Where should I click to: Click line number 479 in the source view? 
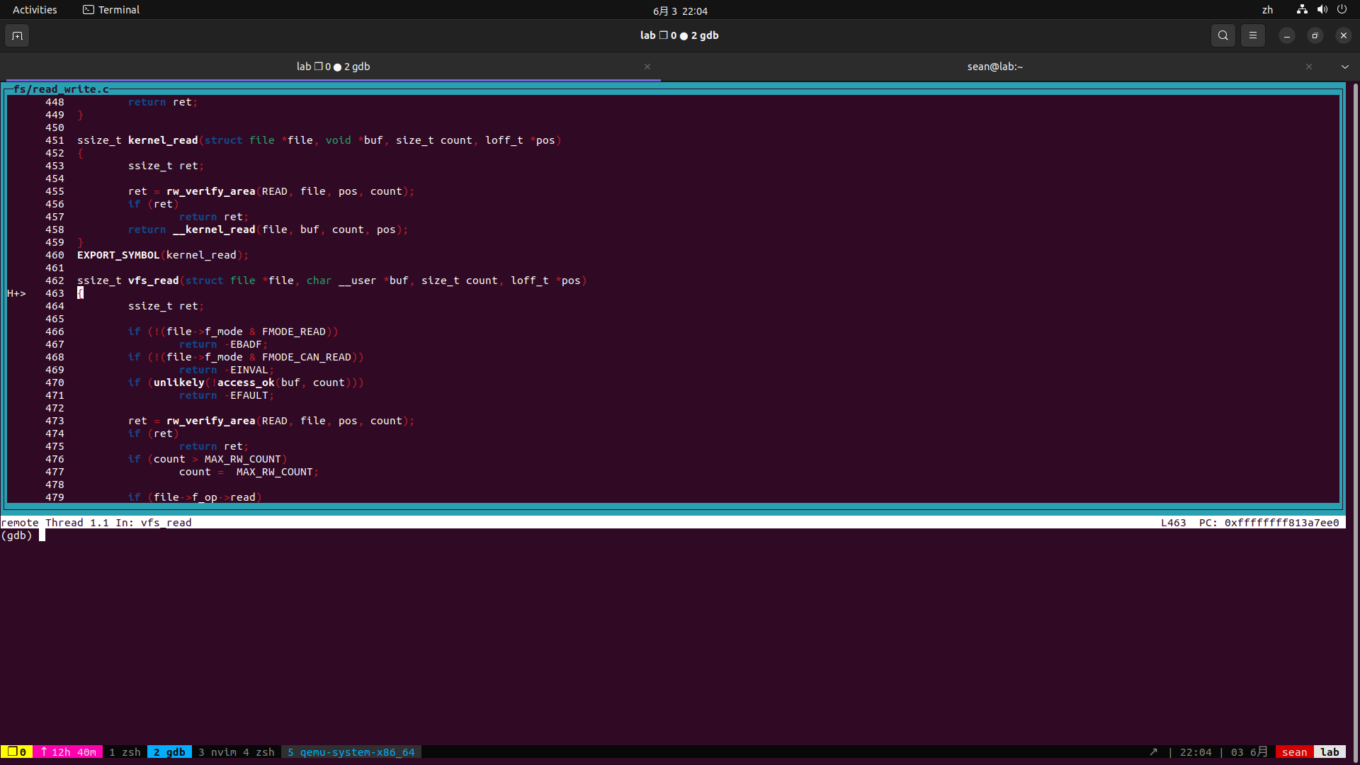pos(55,497)
